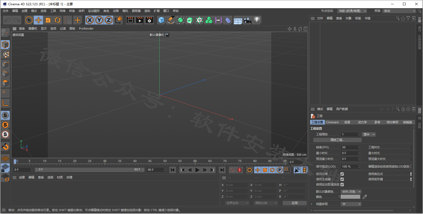423x214 pixels.
Task: Click the Undo arrow
Action: coord(8,20)
